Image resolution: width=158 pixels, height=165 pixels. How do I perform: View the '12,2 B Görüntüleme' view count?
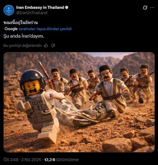pos(61,160)
